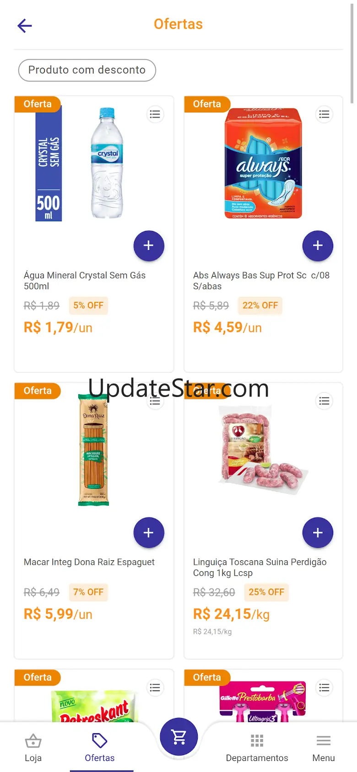Select the Ofertas bottom tab
Viewport: 357px width, 772px height.
pyautogui.click(x=100, y=747)
